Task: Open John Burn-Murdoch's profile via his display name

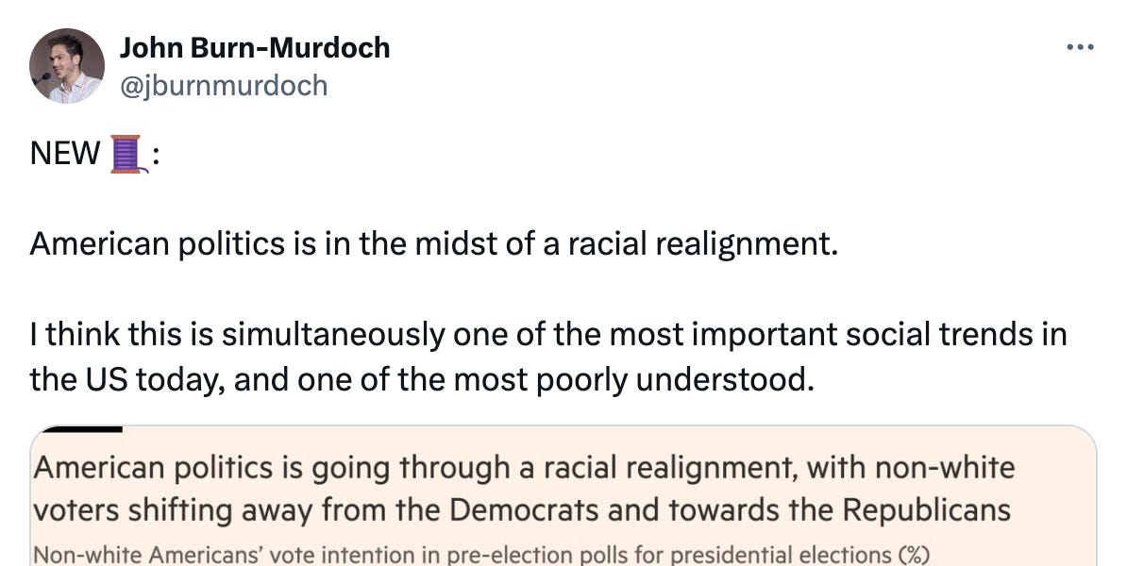Action: (x=256, y=49)
